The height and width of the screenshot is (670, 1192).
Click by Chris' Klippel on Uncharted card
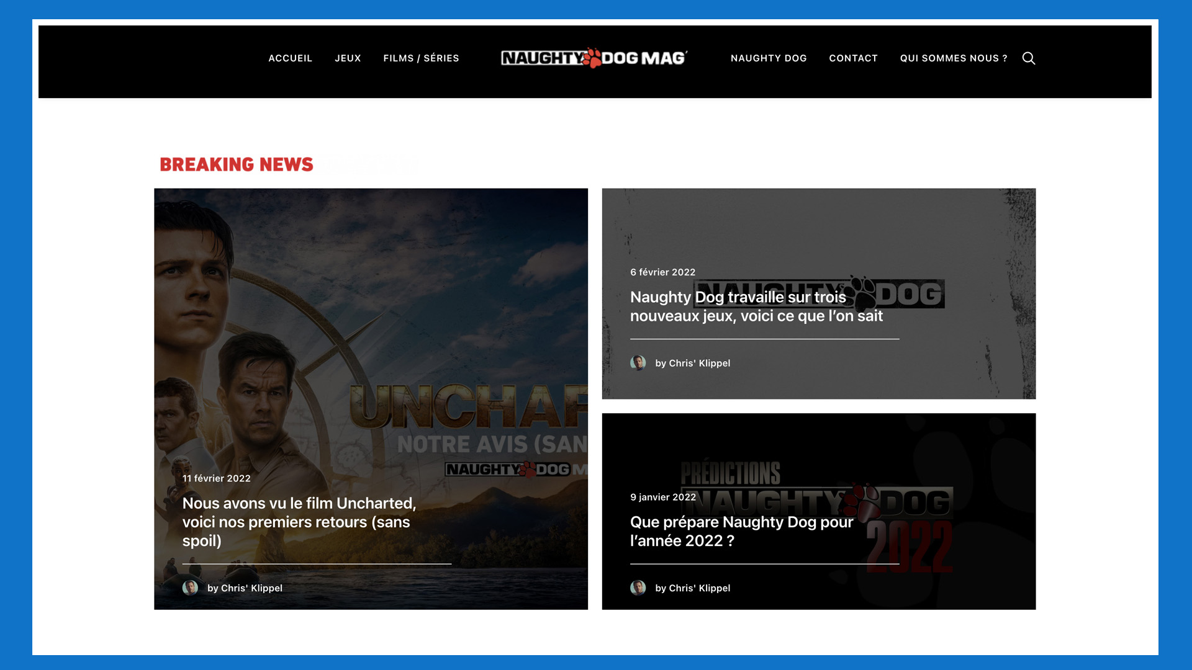click(245, 588)
